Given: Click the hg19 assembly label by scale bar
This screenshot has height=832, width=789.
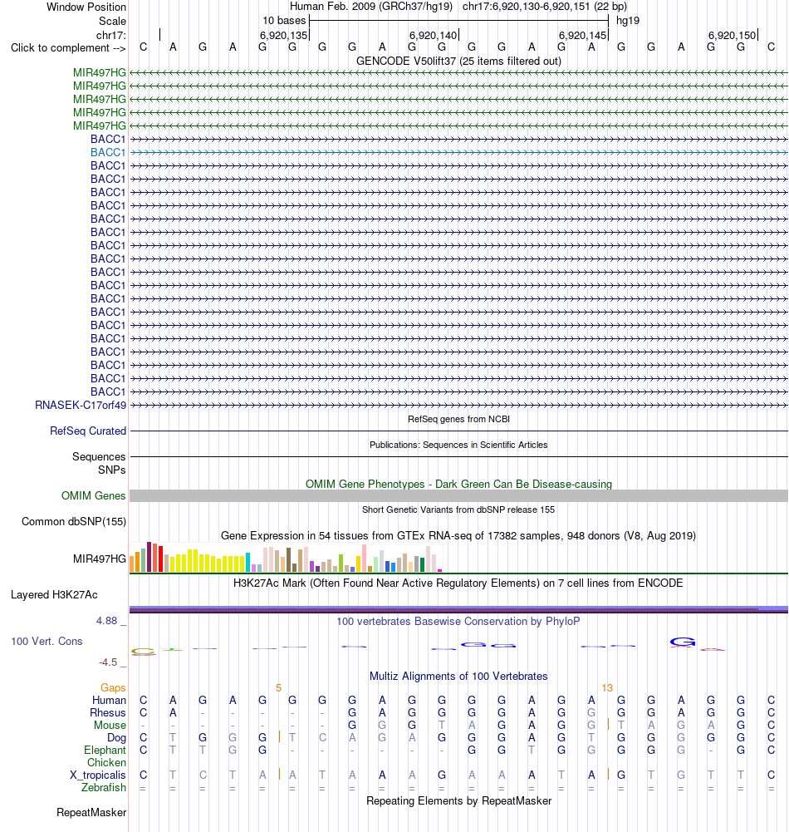Looking at the screenshot, I should pos(628,21).
